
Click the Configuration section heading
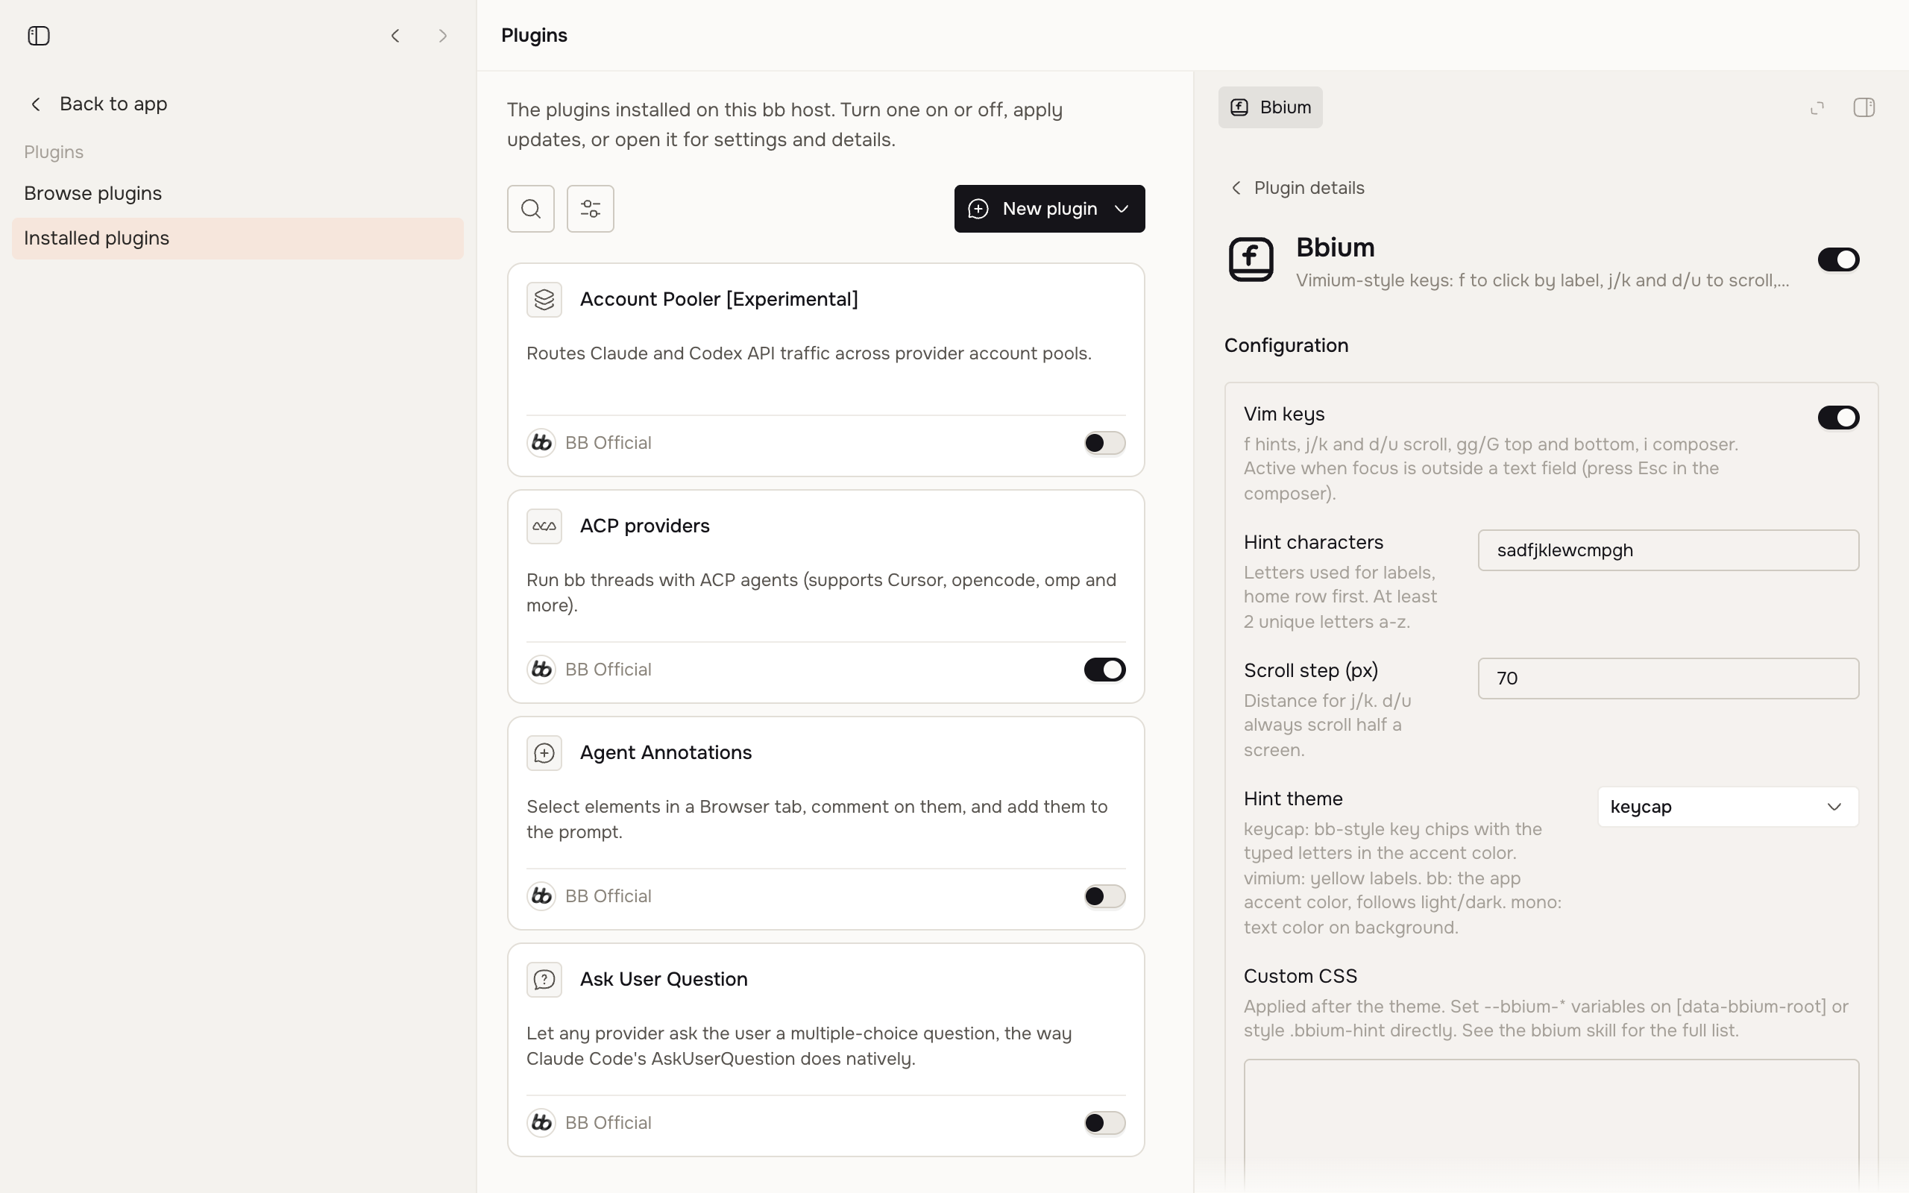(1286, 345)
